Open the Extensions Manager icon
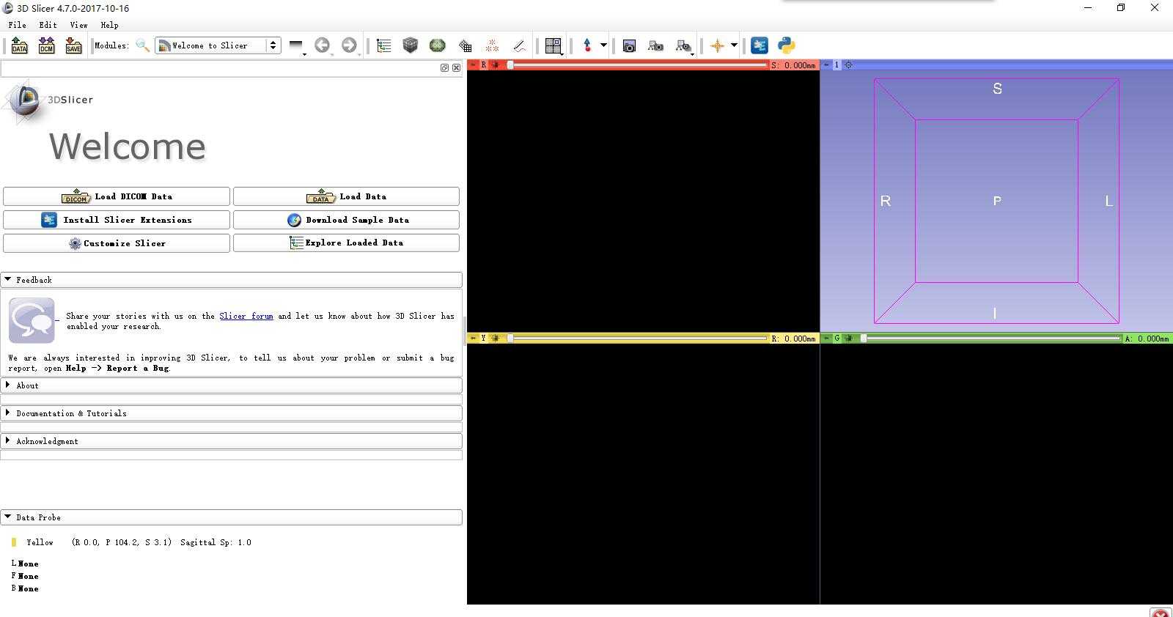 [760, 45]
